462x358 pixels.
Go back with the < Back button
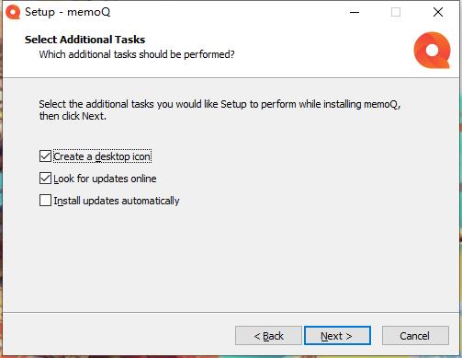(x=268, y=336)
